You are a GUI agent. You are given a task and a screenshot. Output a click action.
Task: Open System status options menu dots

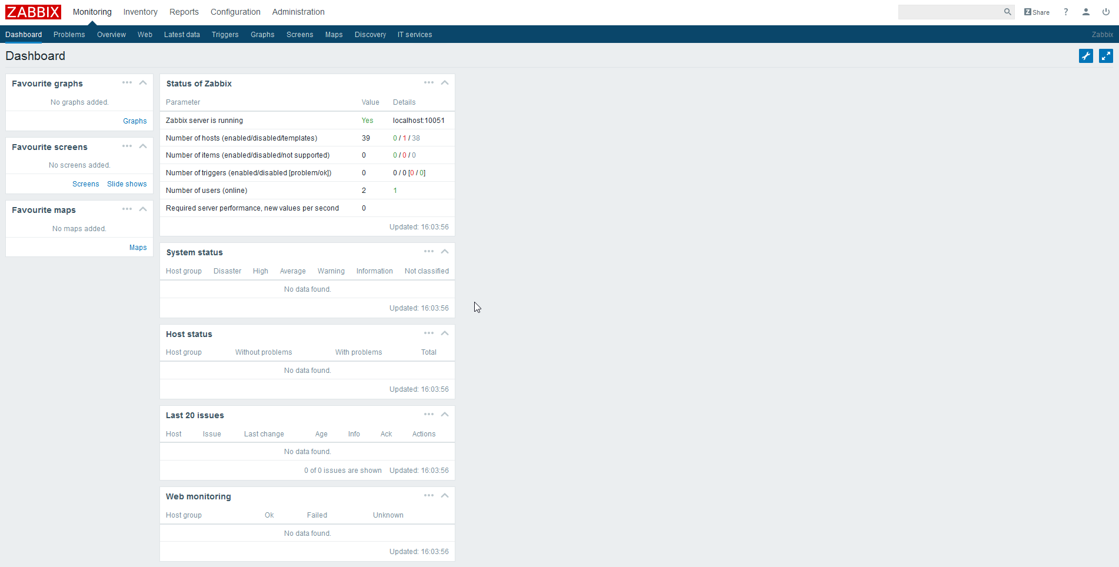click(x=429, y=252)
